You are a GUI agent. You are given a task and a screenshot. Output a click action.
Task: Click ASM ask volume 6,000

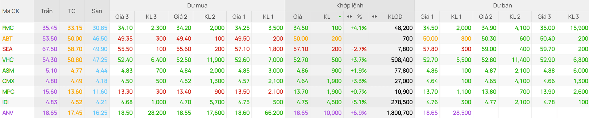click(581, 71)
